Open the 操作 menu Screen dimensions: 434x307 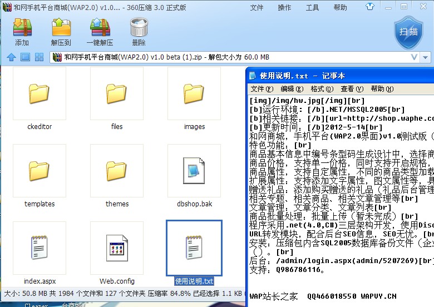[284, 7]
